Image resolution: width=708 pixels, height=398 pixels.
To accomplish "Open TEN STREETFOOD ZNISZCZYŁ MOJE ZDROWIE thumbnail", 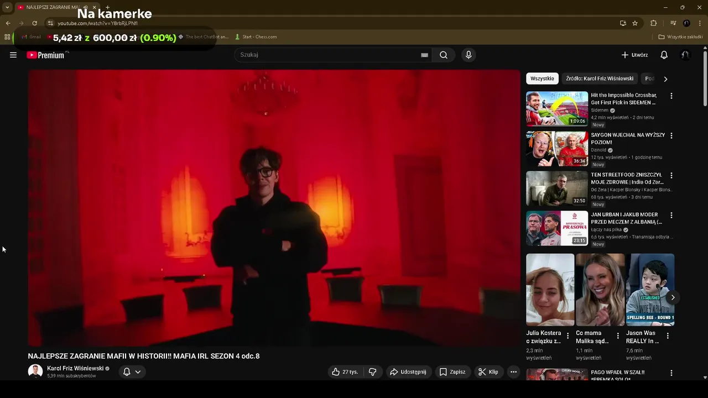I will pyautogui.click(x=557, y=188).
